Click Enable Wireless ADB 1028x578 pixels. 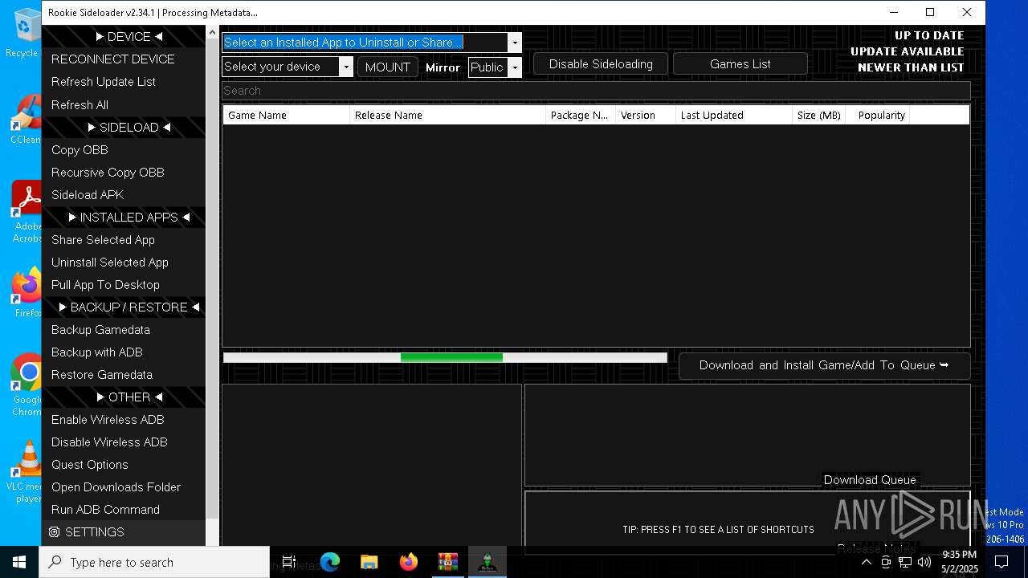pos(124,420)
